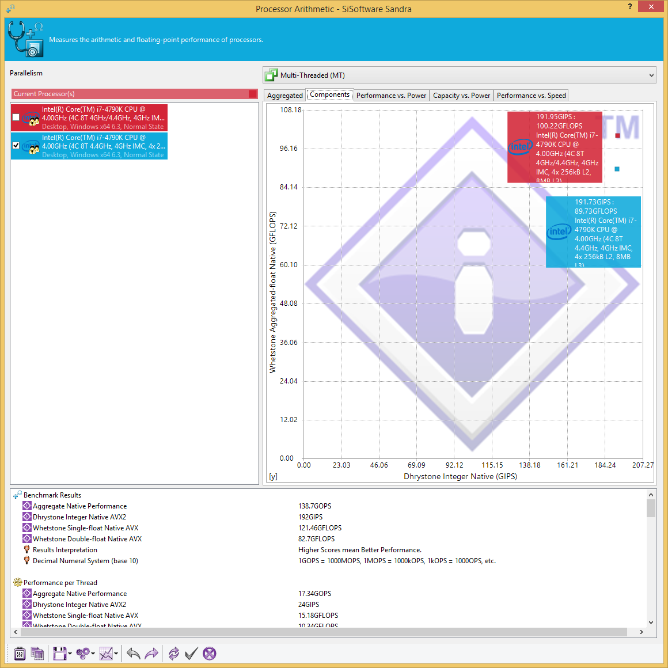Click the Whetstone Single-float icon under Benchmark Results

coord(27,528)
